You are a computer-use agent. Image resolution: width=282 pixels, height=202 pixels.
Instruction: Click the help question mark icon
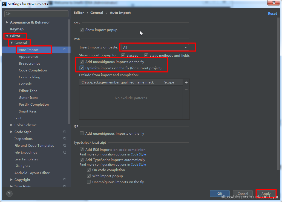(x=9, y=194)
